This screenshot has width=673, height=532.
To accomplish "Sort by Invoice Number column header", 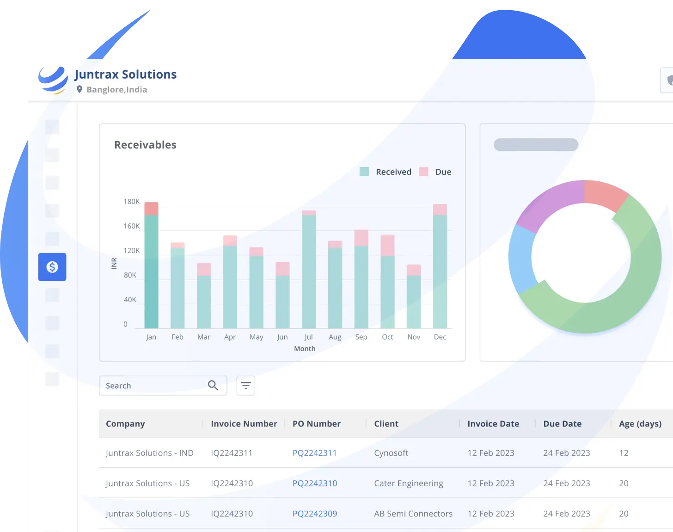I will pyautogui.click(x=244, y=424).
